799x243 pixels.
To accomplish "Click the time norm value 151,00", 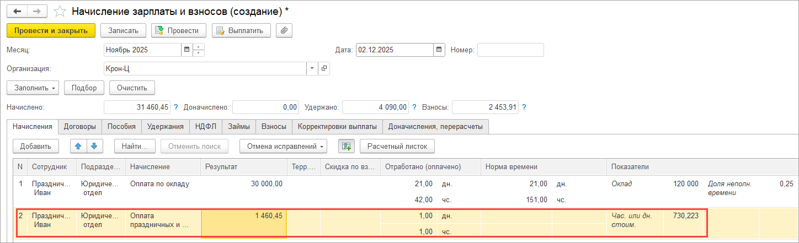I will 537,200.
